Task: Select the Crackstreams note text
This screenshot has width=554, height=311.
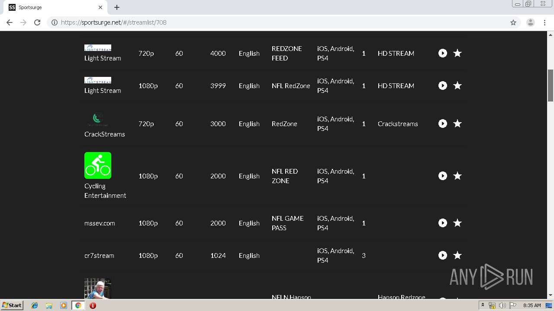Action: tap(398, 124)
